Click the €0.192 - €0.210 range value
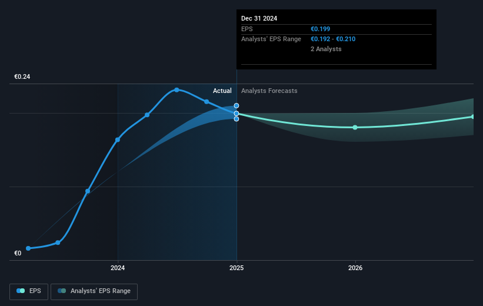 [x=333, y=39]
